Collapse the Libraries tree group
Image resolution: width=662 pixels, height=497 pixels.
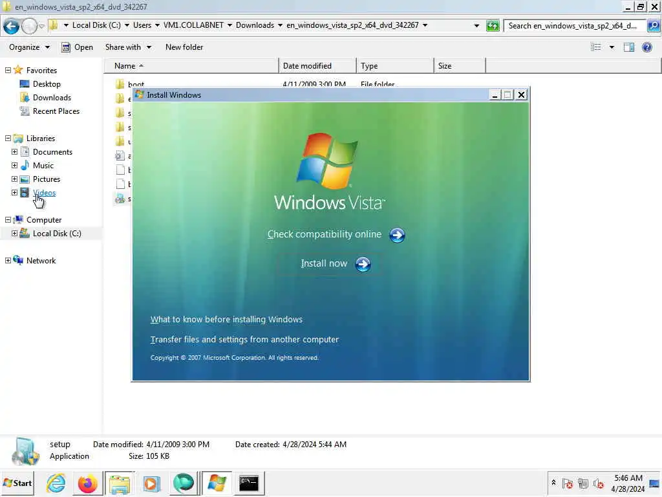8,138
